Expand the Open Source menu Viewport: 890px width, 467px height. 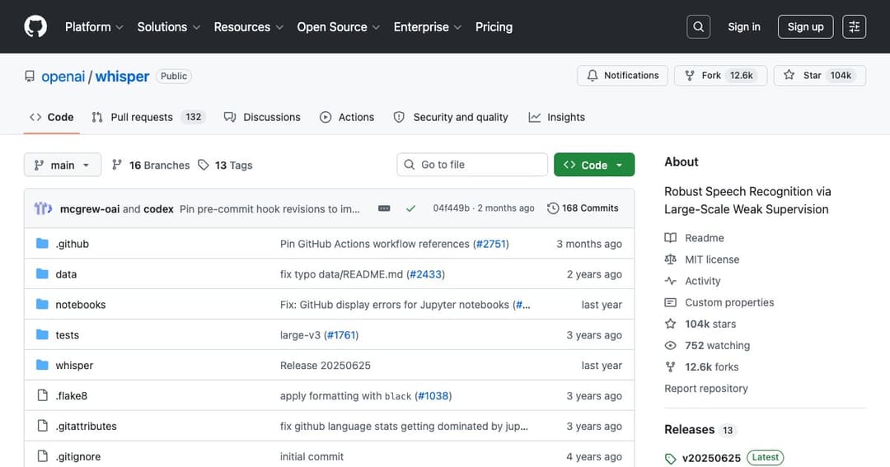coord(339,26)
